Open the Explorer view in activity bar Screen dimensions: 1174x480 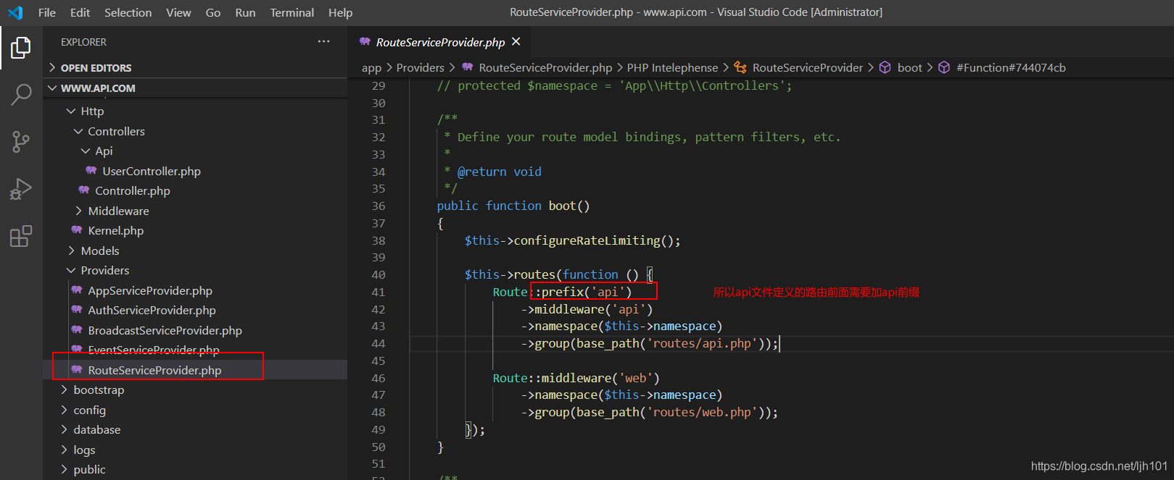(x=21, y=48)
